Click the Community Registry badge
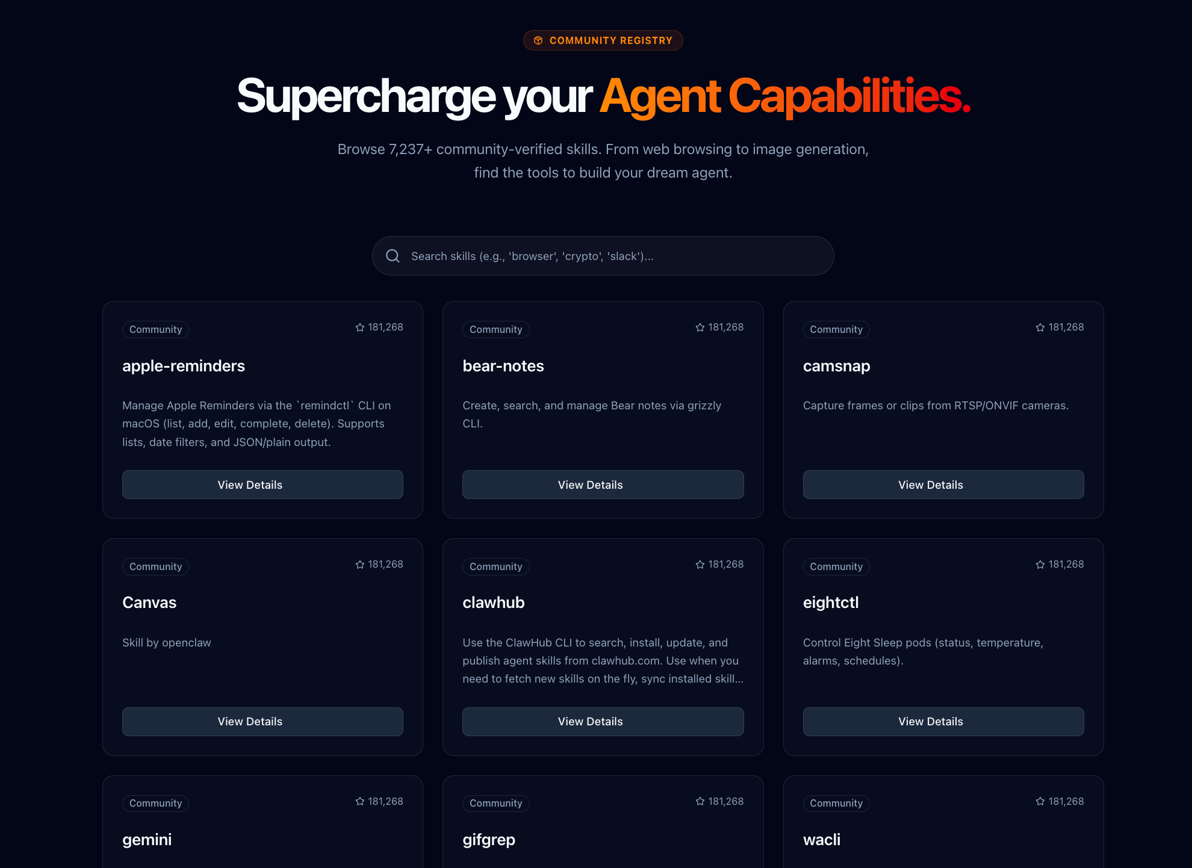Image resolution: width=1192 pixels, height=868 pixels. pos(603,40)
